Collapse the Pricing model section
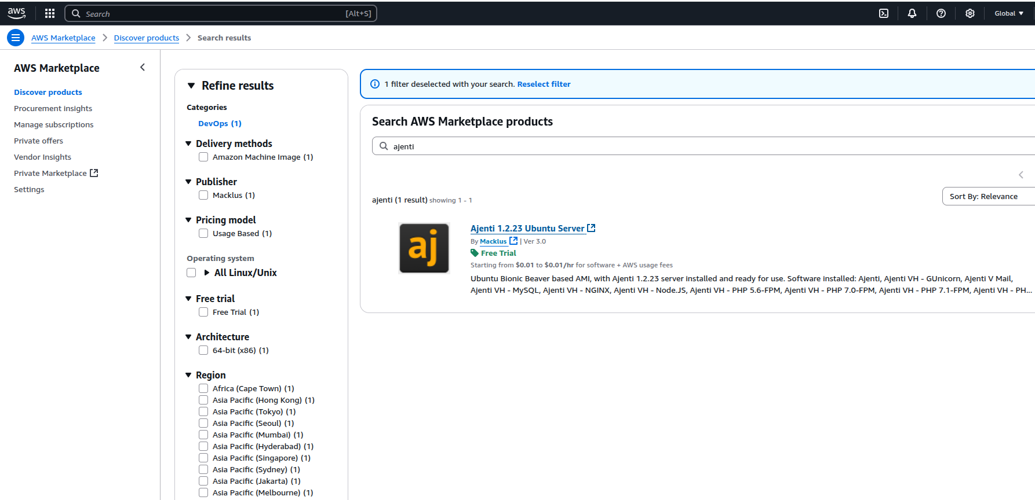This screenshot has width=1035, height=500. [188, 220]
